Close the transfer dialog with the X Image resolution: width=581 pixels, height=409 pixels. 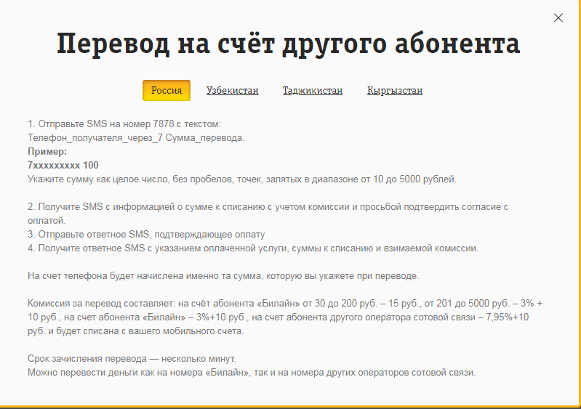pyautogui.click(x=558, y=17)
